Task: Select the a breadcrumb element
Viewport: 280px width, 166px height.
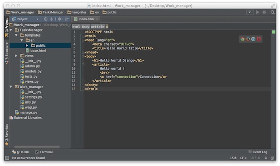Action: (107, 27)
